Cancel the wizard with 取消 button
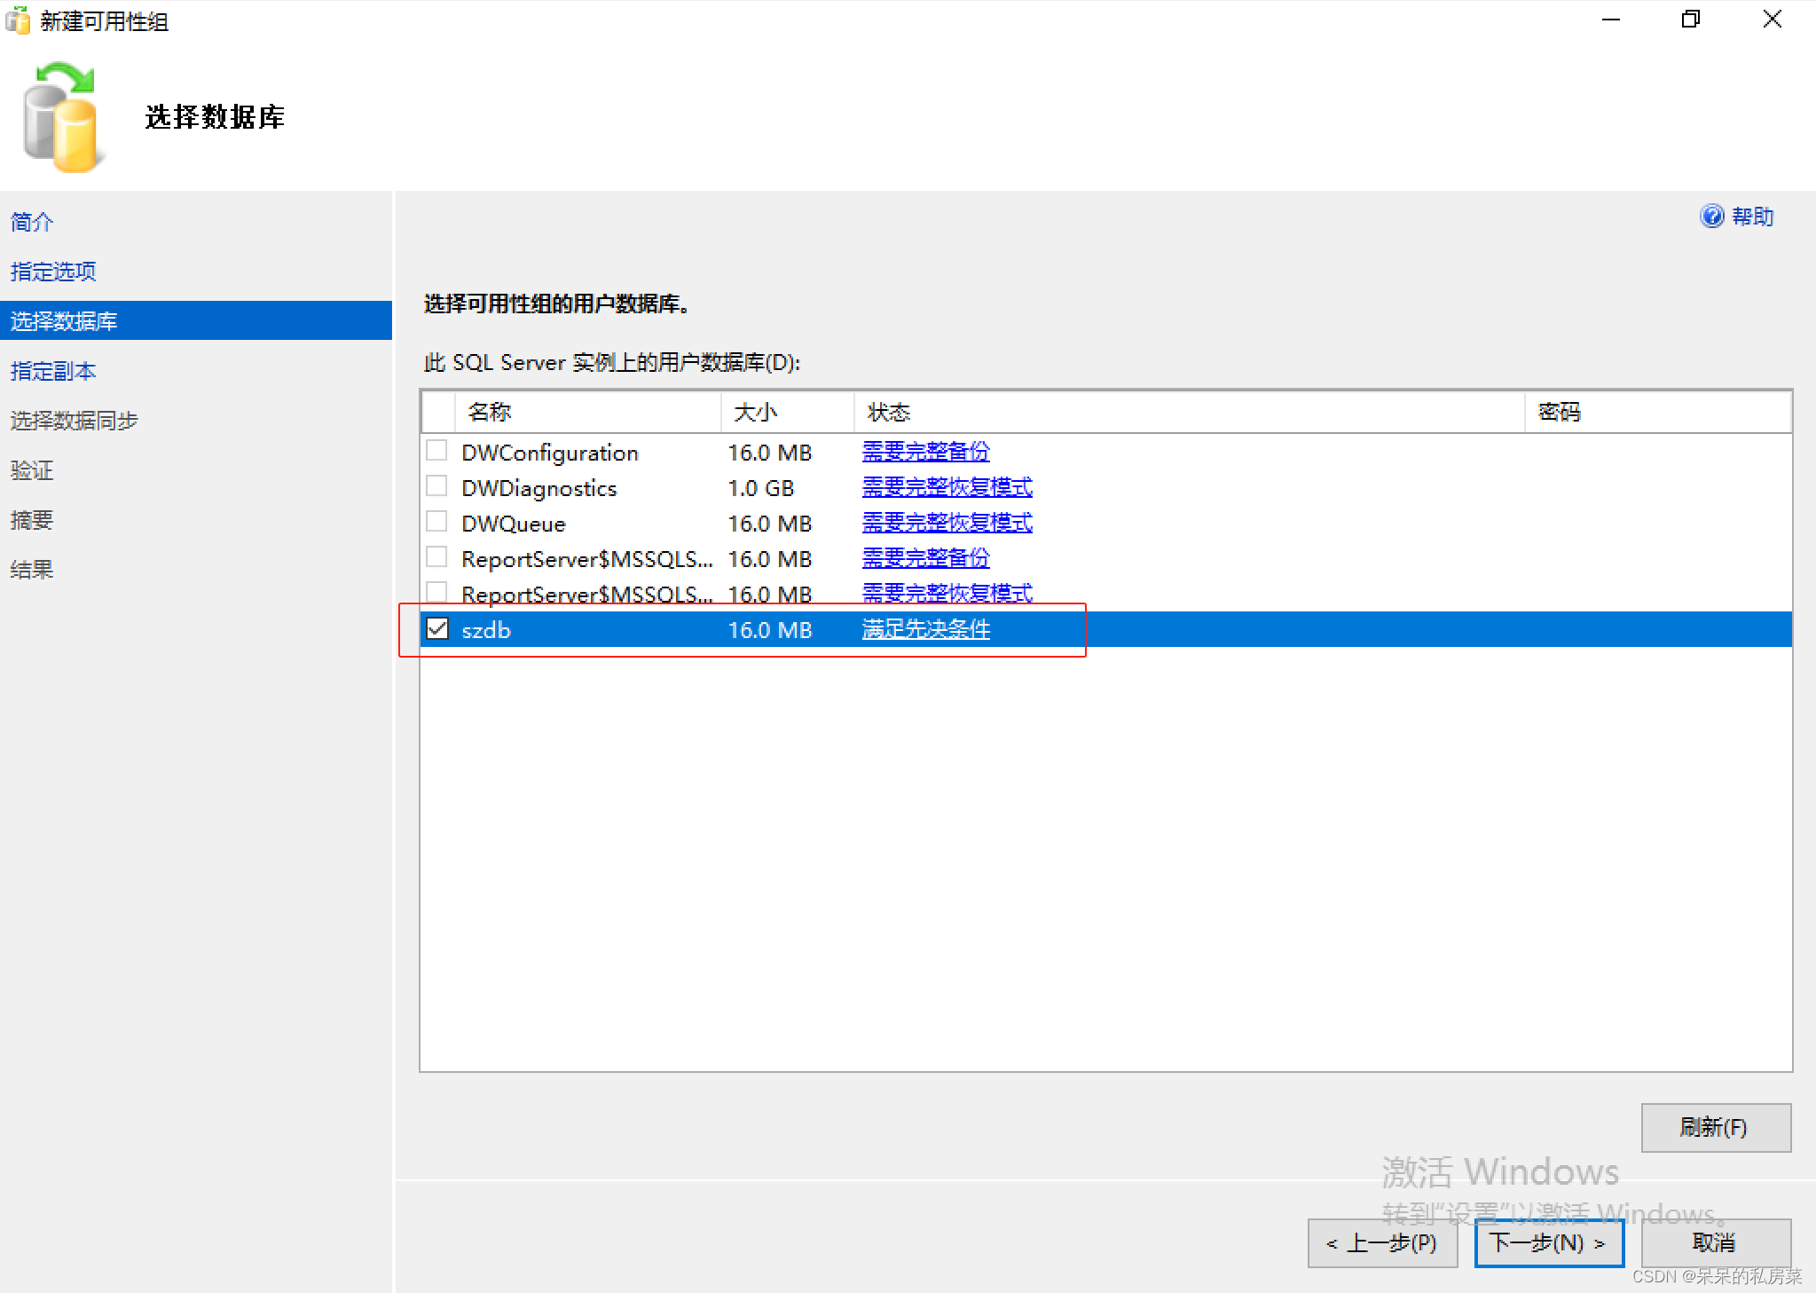1816x1293 pixels. click(1716, 1242)
